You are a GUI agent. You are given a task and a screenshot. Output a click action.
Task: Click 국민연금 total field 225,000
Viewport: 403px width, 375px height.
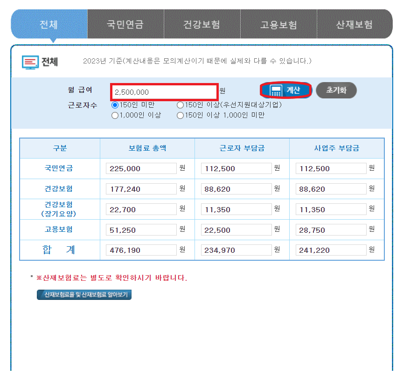(x=141, y=168)
